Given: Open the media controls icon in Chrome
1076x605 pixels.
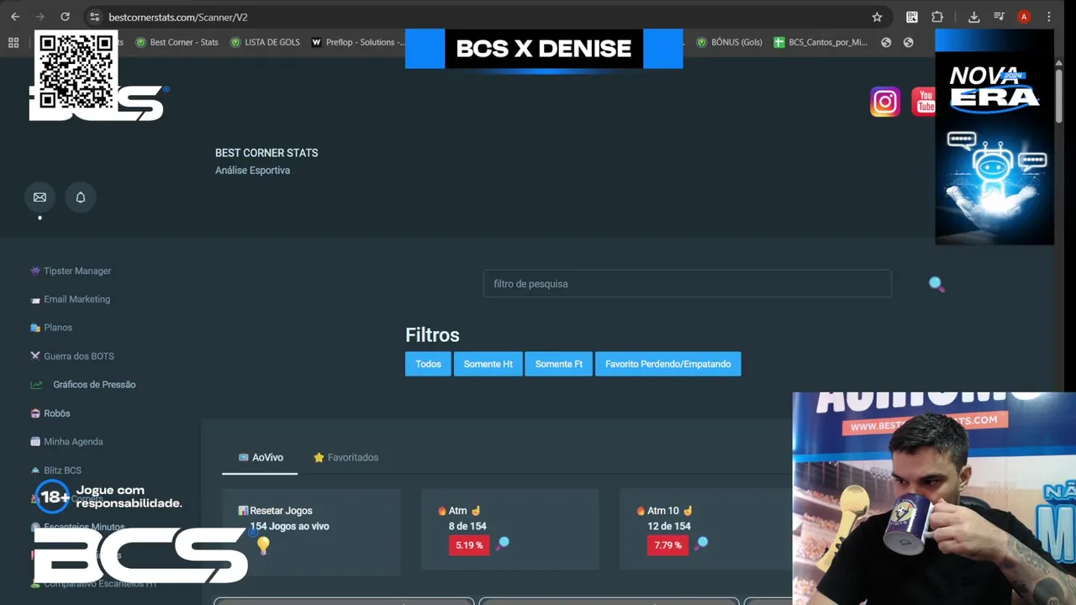Looking at the screenshot, I should 999,17.
